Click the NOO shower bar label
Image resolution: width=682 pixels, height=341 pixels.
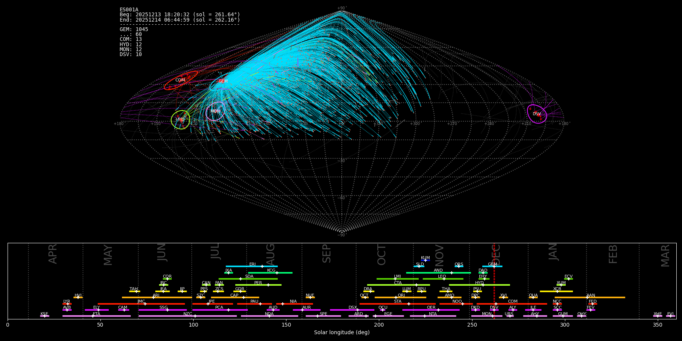click(x=457, y=302)
